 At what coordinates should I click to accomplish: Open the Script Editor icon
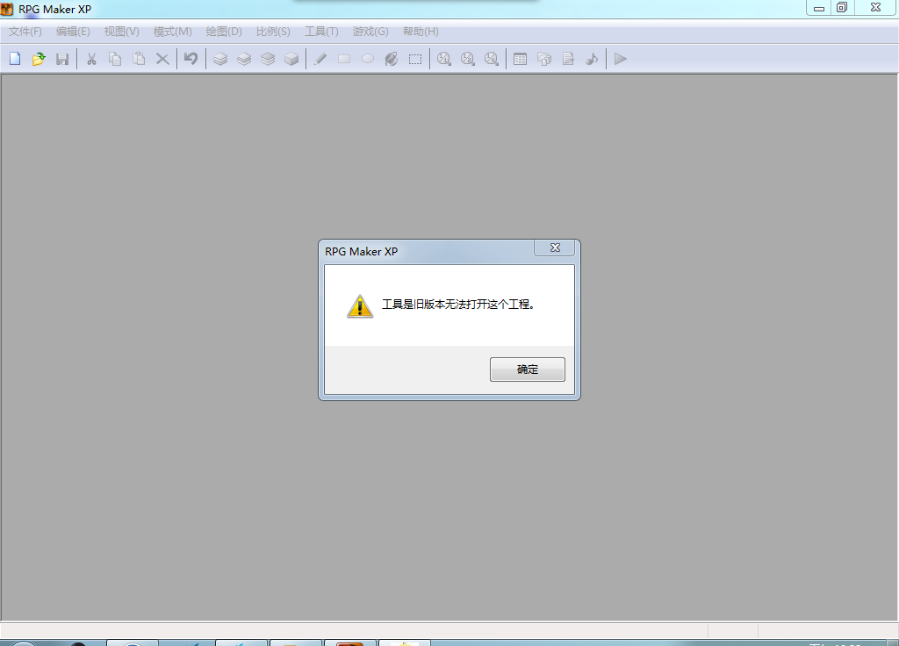[568, 59]
